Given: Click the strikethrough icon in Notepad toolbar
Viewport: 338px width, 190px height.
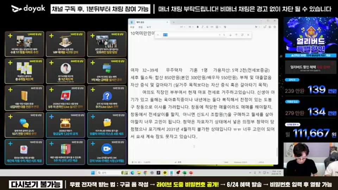Looking at the screenshot, I should pos(207,27).
